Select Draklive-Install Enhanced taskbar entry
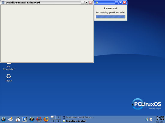The height and width of the screenshot is (123, 165). 78,117
